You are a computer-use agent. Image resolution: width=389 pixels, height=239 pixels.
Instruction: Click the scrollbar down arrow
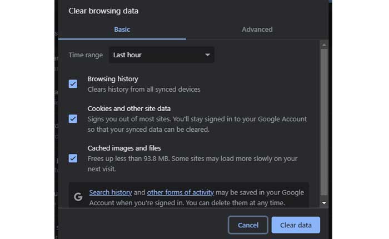click(324, 203)
